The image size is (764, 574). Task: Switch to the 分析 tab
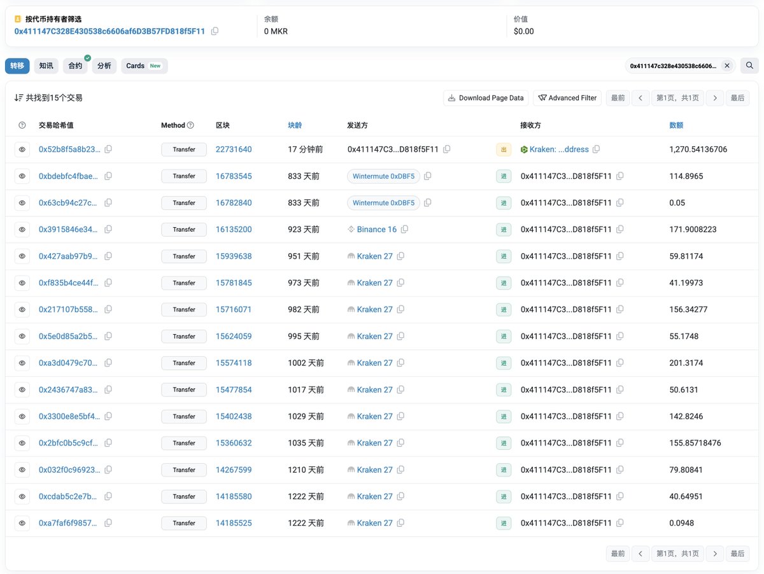click(x=104, y=66)
